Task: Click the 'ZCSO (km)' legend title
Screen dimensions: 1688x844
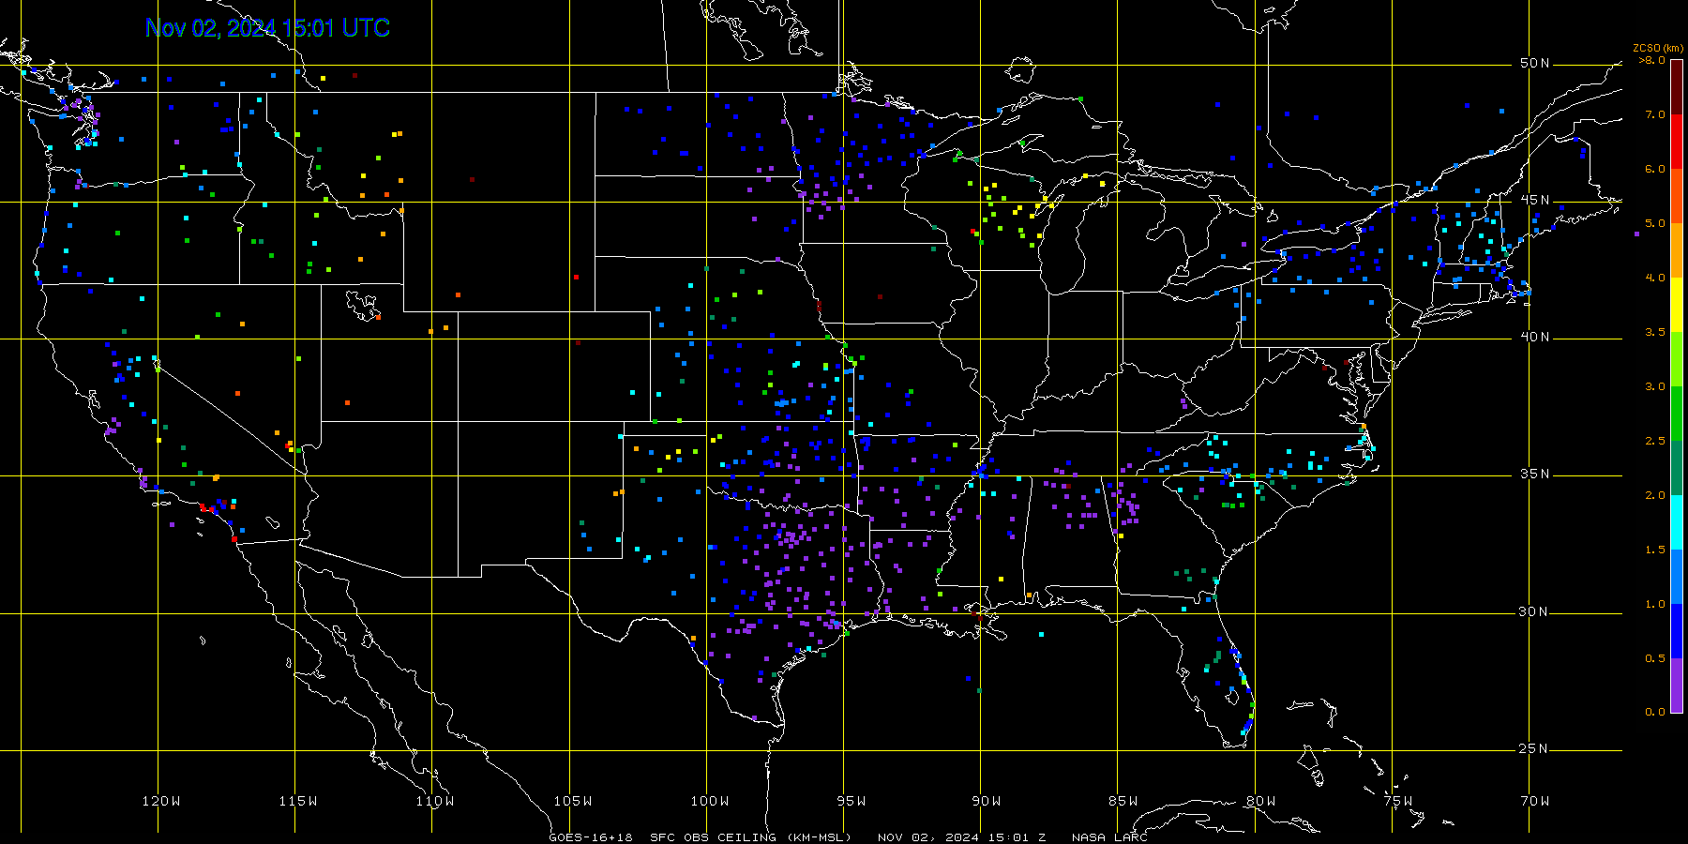Action: point(1658,48)
